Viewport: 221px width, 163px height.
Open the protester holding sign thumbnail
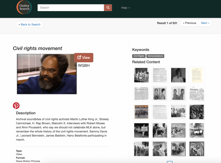[141, 130]
